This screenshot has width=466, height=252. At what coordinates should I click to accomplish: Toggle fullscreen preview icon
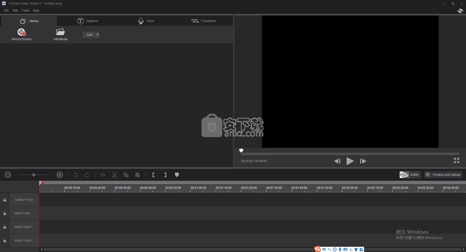pos(456,160)
